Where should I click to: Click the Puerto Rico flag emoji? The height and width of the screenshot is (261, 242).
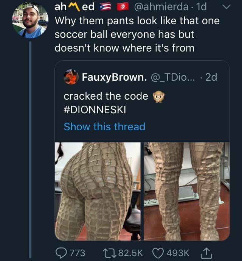point(104,7)
